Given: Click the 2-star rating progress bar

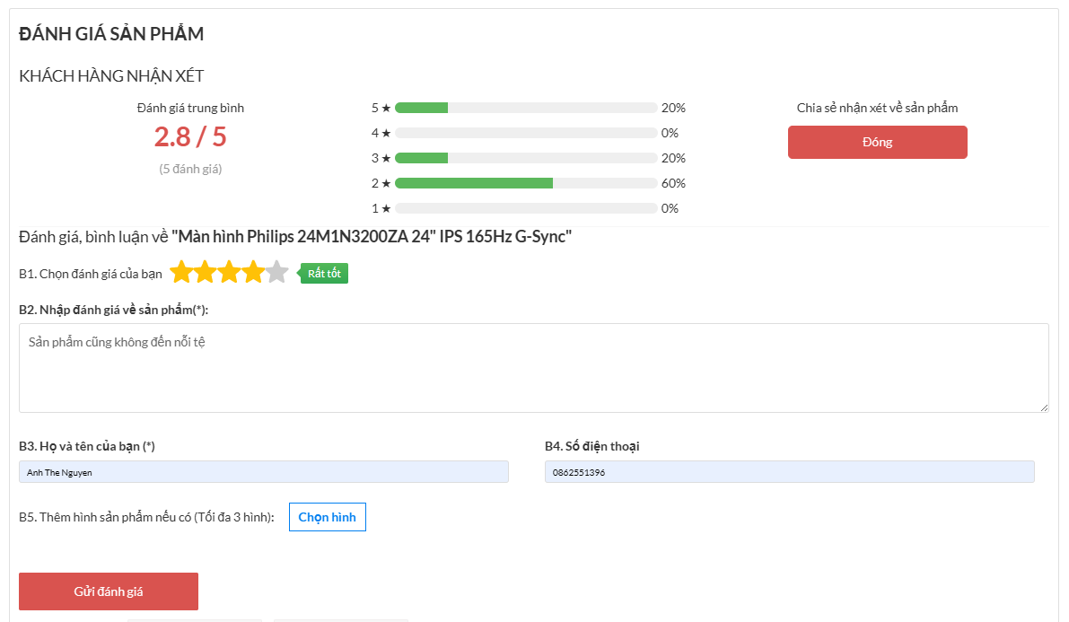Looking at the screenshot, I should point(526,183).
